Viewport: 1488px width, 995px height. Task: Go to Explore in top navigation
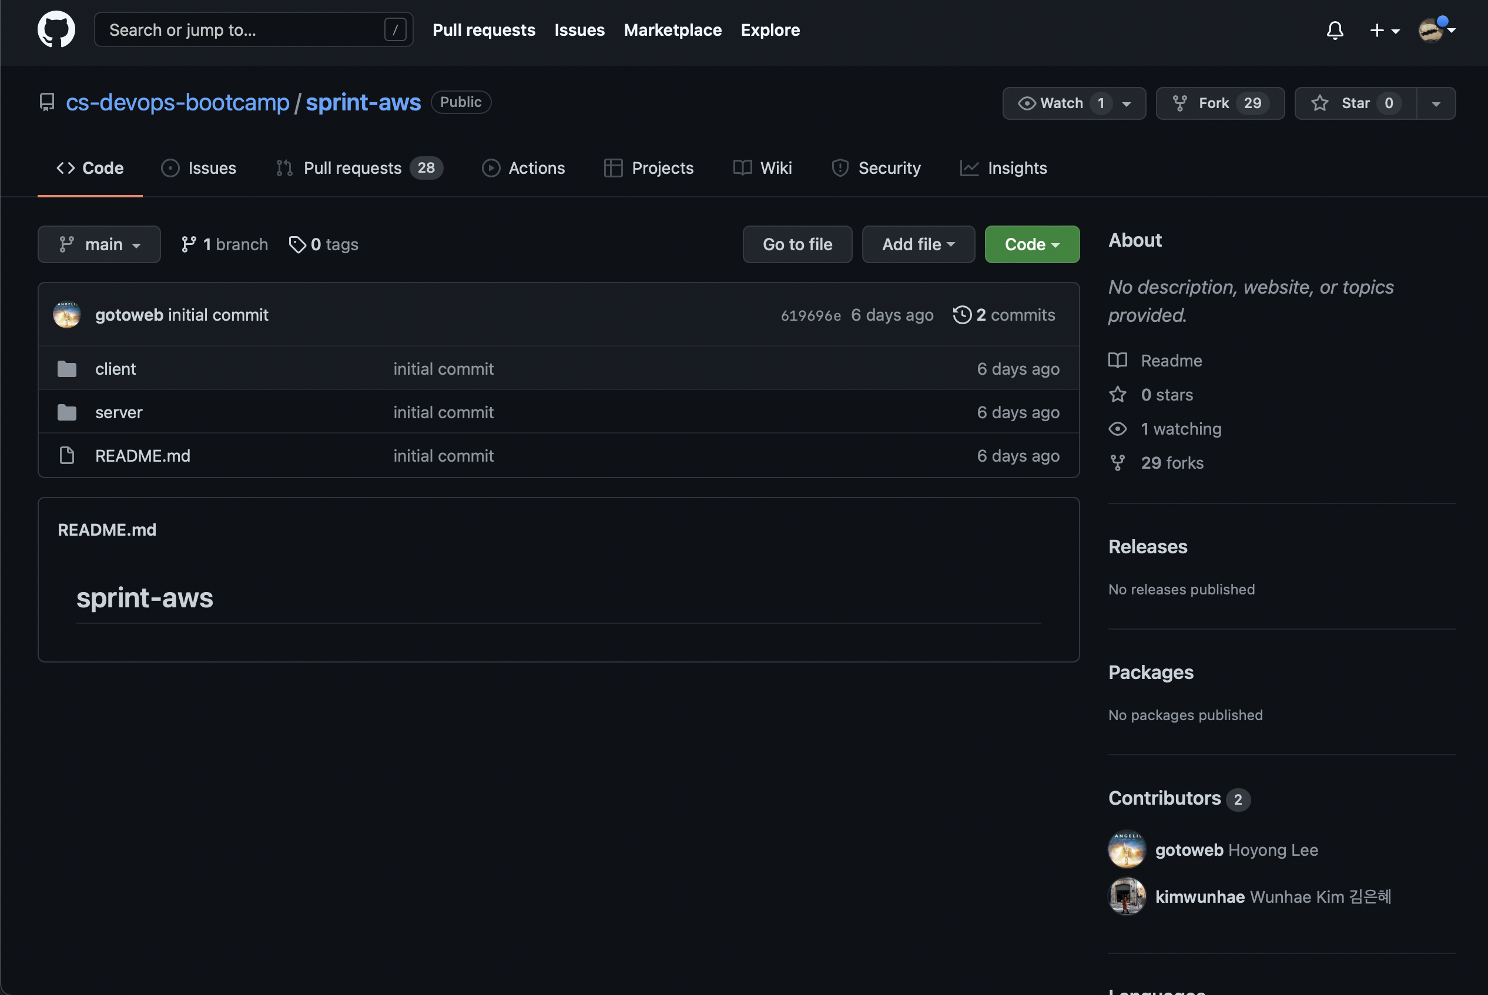[770, 30]
